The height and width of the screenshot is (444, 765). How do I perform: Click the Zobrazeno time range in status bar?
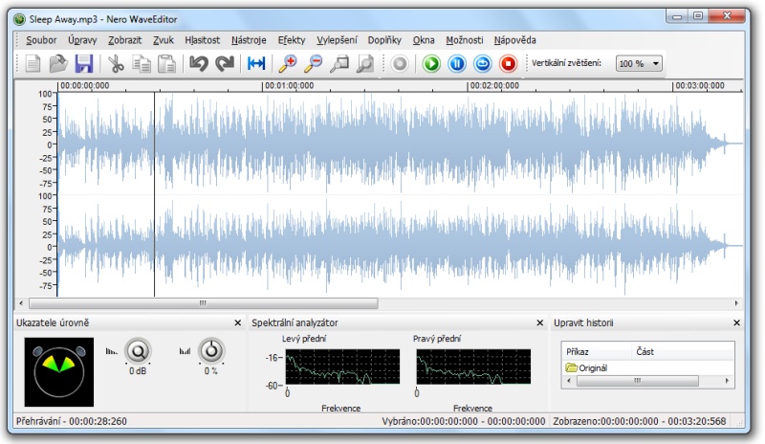point(640,422)
